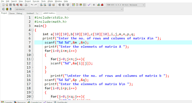
Task: Open the TDM-GCC compiler set dropdown
Action: tap(126, 5)
